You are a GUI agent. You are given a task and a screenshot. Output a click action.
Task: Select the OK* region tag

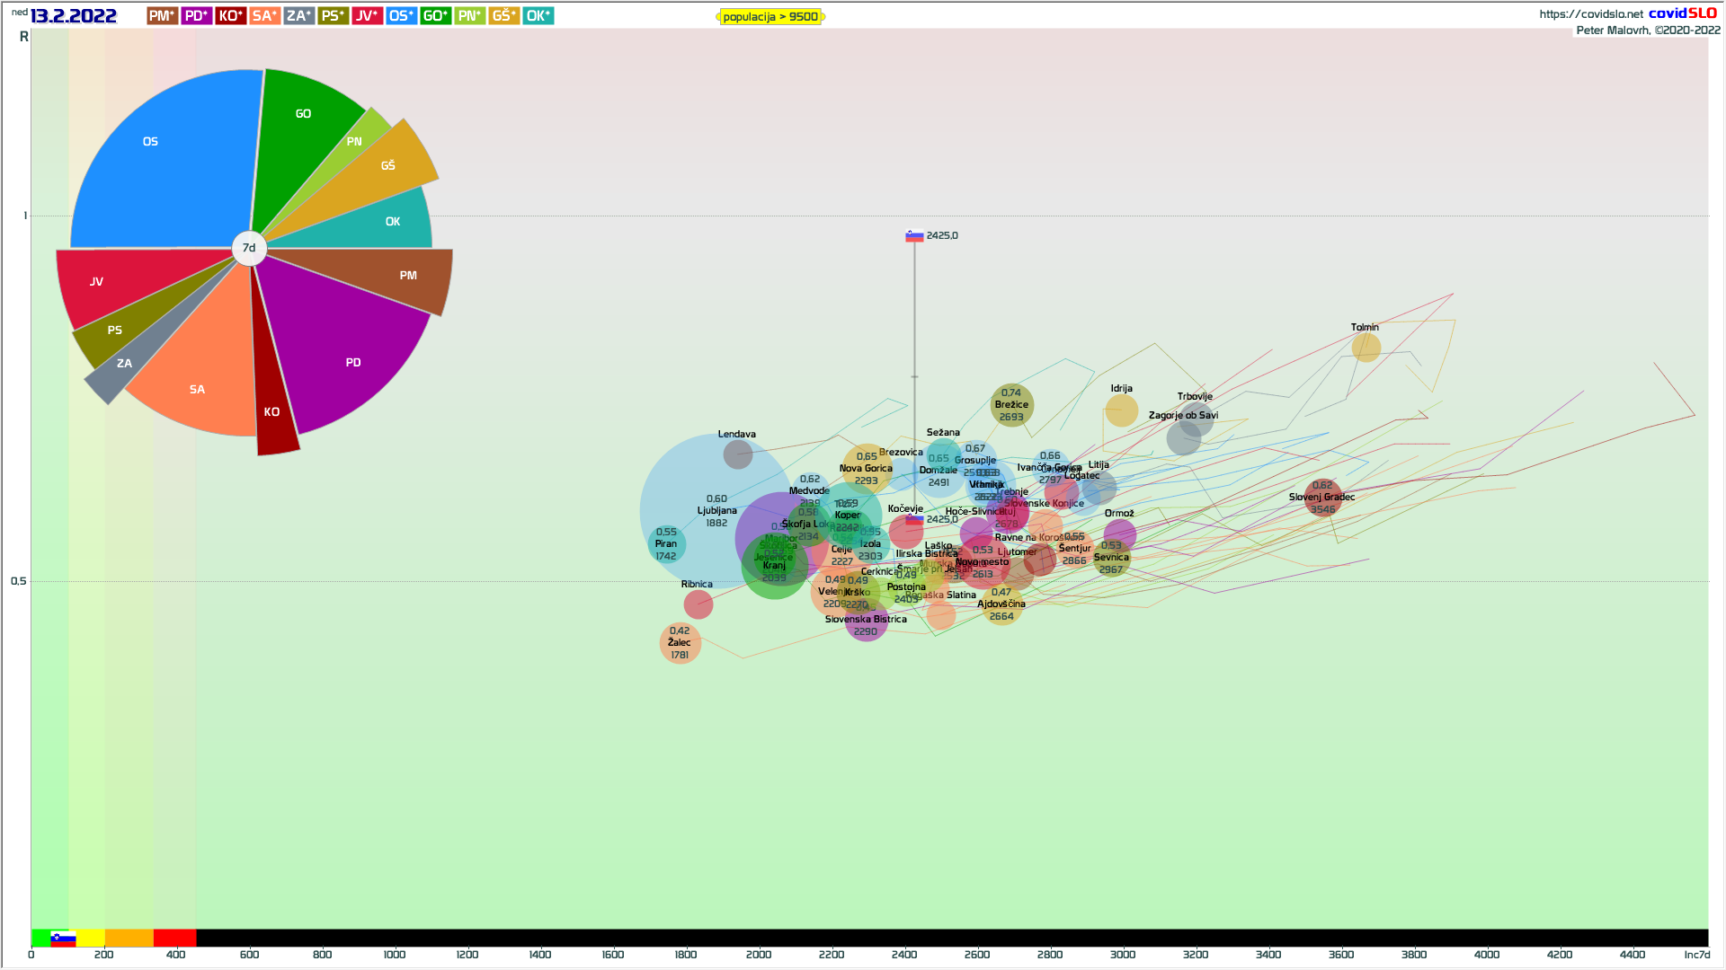[538, 16]
